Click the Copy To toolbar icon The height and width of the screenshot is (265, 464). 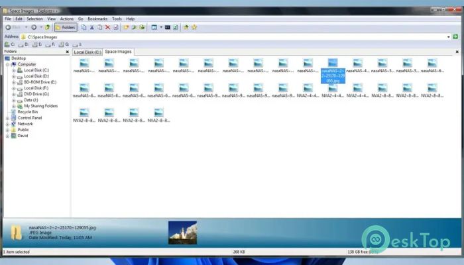[134, 27]
